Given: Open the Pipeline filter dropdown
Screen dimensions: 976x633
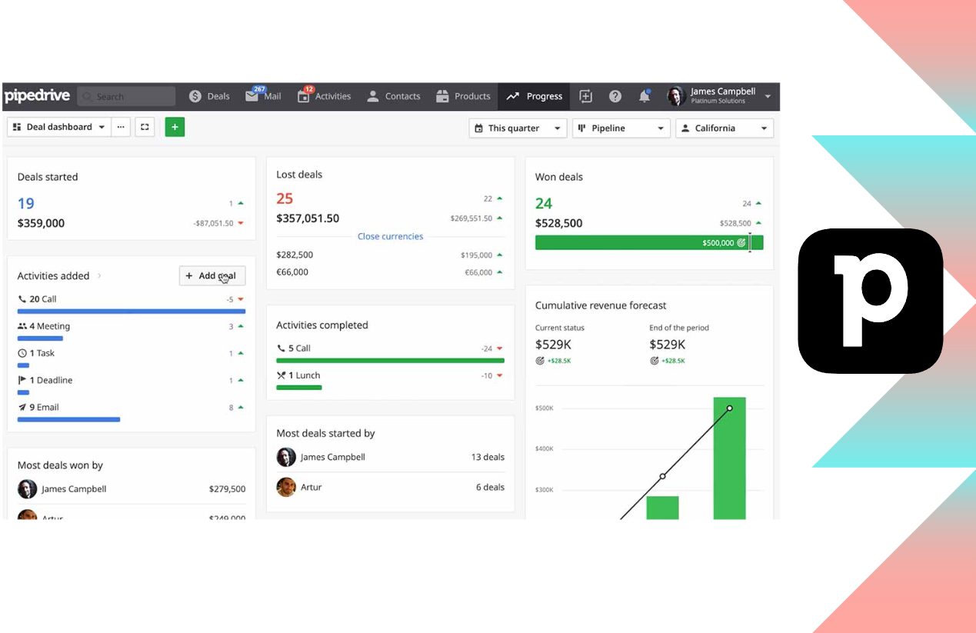Looking at the screenshot, I should tap(621, 128).
